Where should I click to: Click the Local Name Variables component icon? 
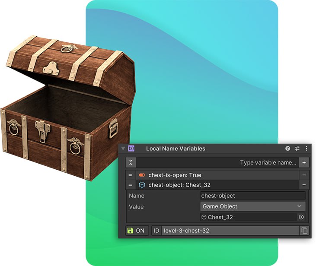pos(131,149)
